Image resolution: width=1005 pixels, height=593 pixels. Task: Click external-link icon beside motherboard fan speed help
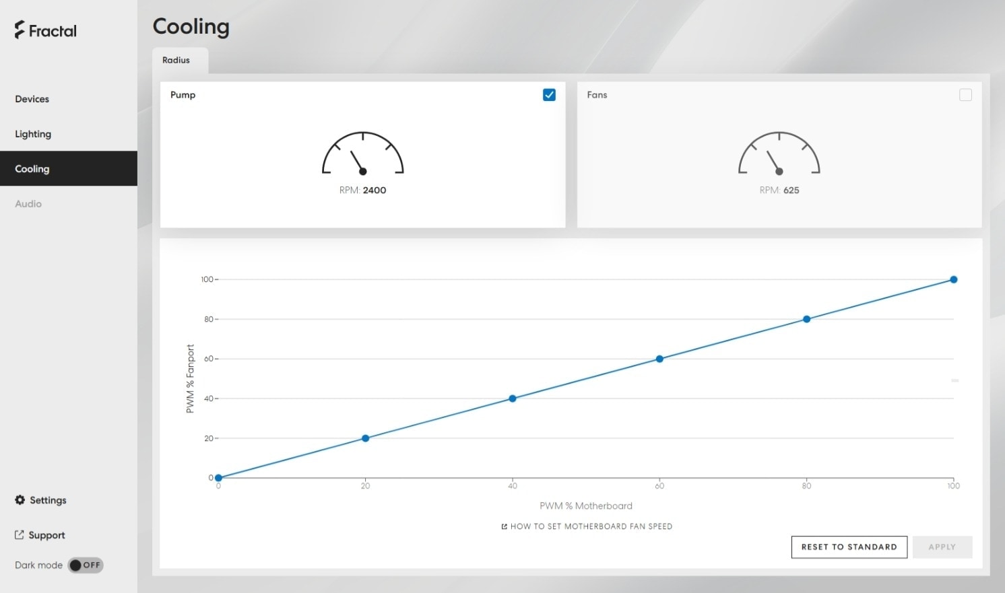pyautogui.click(x=504, y=526)
